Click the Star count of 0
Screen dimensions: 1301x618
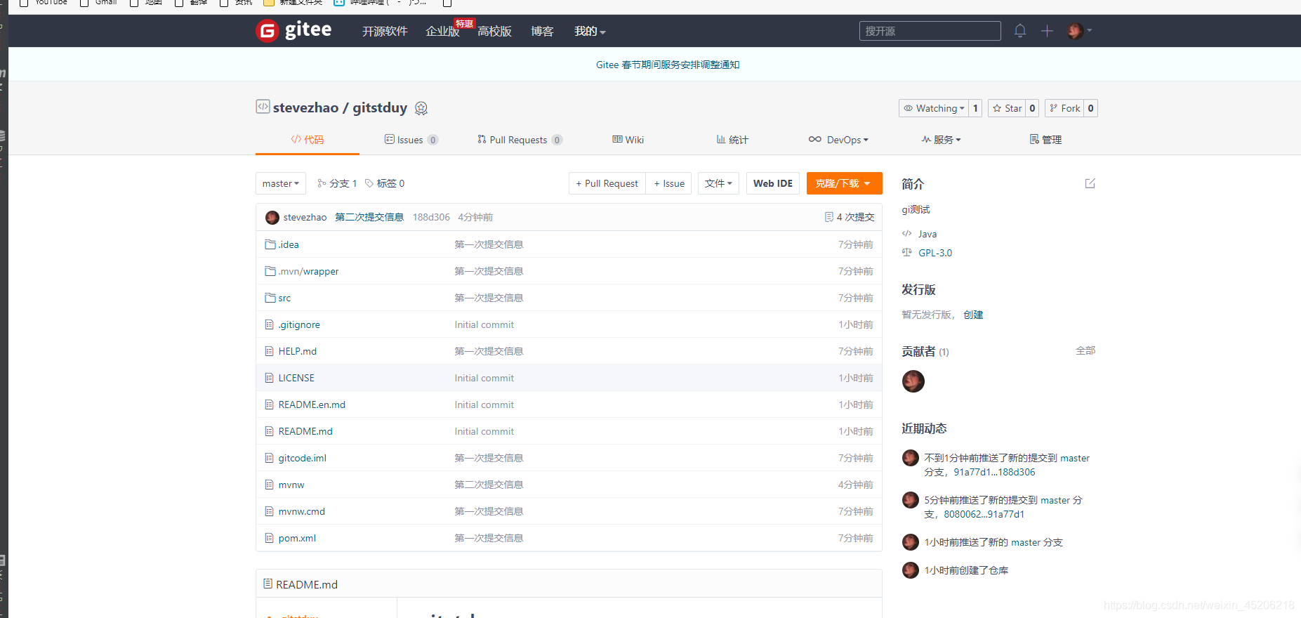pos(1032,108)
